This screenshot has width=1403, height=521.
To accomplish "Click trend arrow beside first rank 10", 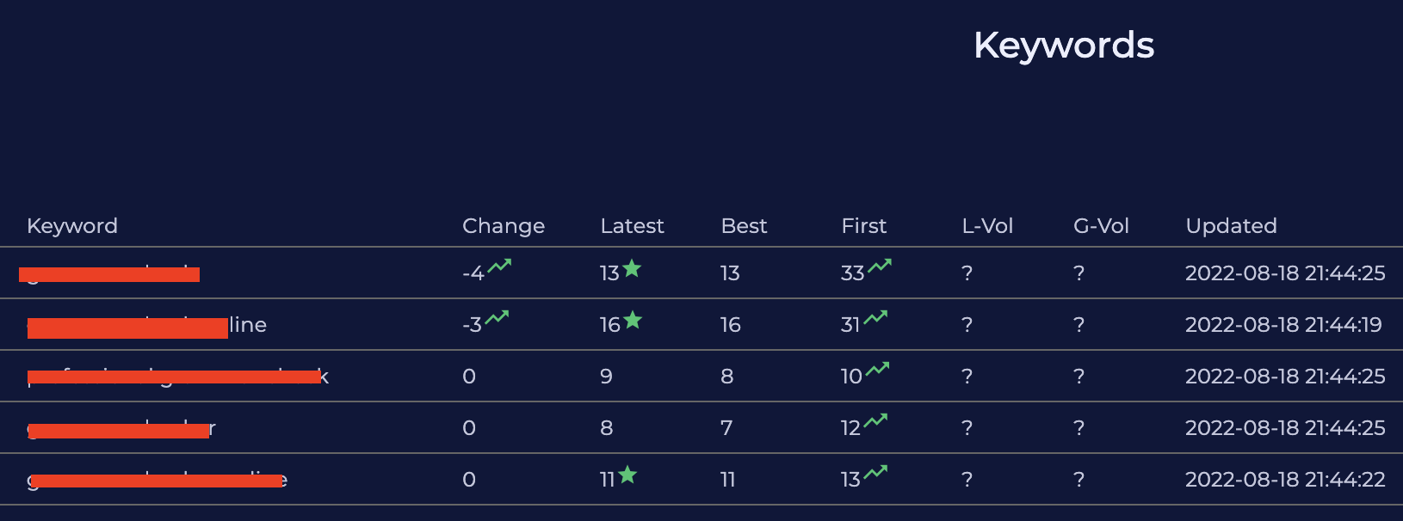I will pyautogui.click(x=878, y=369).
